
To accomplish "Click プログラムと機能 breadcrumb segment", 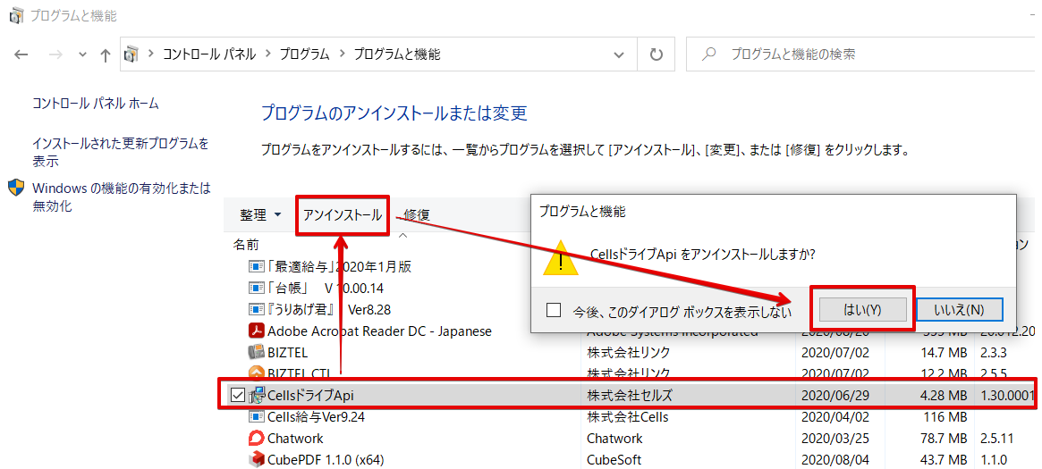I will point(397,54).
